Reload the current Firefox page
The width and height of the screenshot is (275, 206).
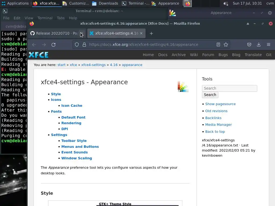pyautogui.click(x=53, y=45)
